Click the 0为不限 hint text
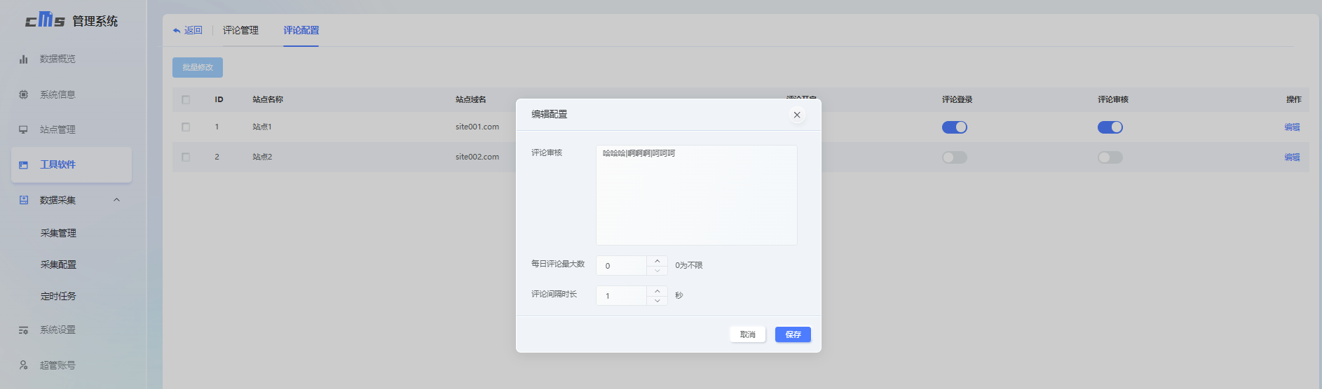 click(x=688, y=265)
